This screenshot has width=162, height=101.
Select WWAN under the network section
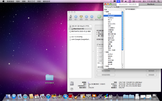110,56
